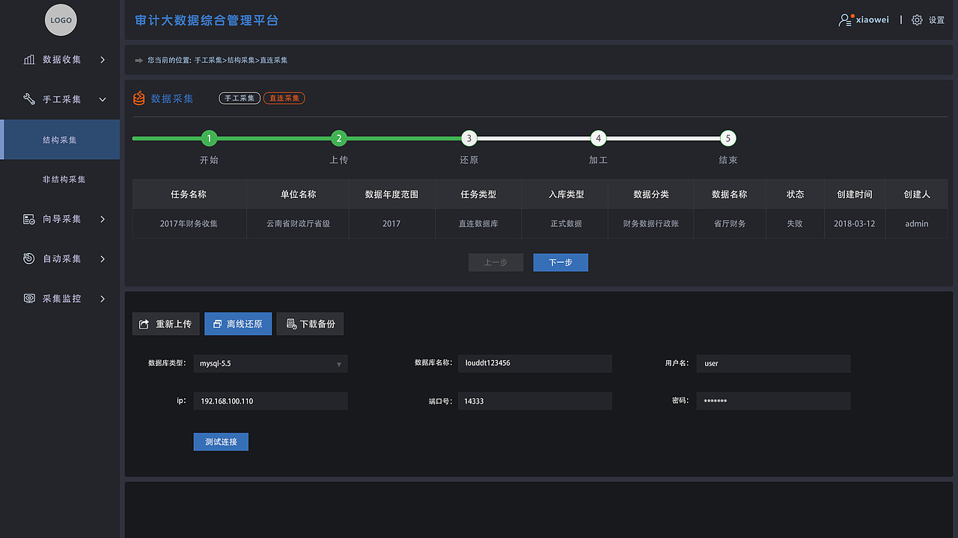Screen dimensions: 958x538
Task: Click the 2017年财务收集 task name cell
Action: click(189, 223)
